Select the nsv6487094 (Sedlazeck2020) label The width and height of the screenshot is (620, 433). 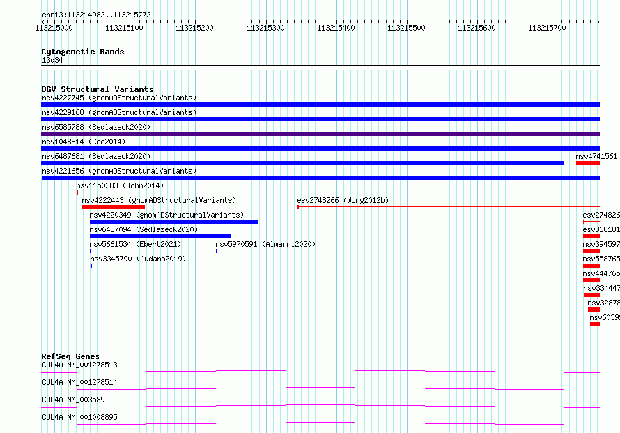pyautogui.click(x=144, y=229)
